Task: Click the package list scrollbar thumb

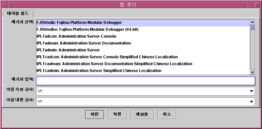Action: click(x=252, y=27)
